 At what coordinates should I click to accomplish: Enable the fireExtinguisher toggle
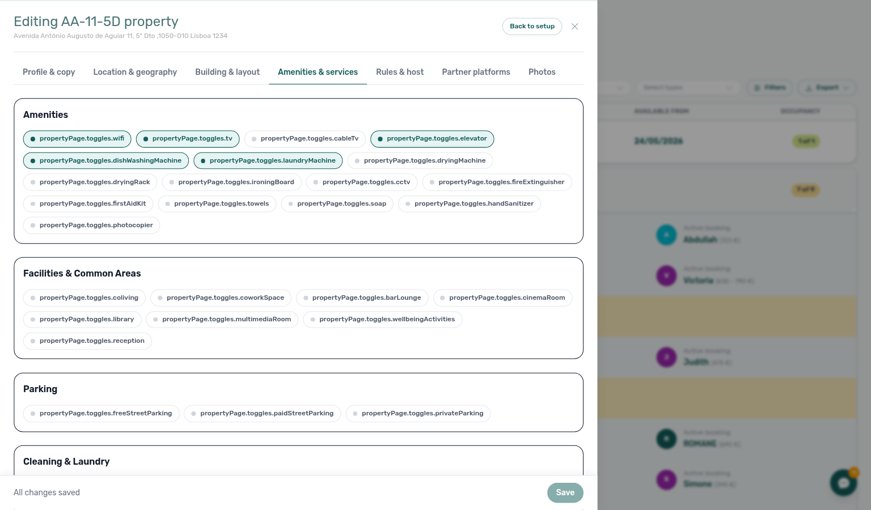point(497,182)
